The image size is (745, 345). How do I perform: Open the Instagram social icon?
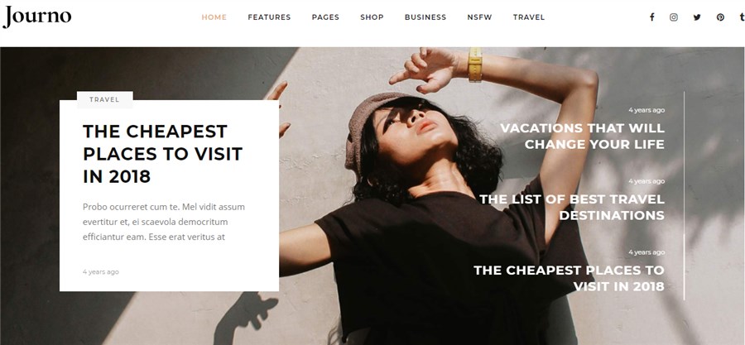(674, 17)
